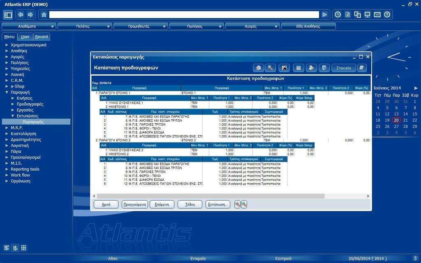Go back with the left arrow

tap(21, 15)
